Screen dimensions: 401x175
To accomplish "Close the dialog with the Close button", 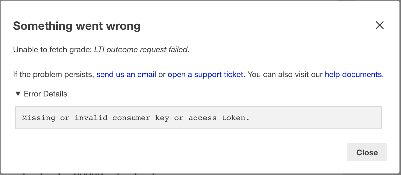I will [367, 152].
